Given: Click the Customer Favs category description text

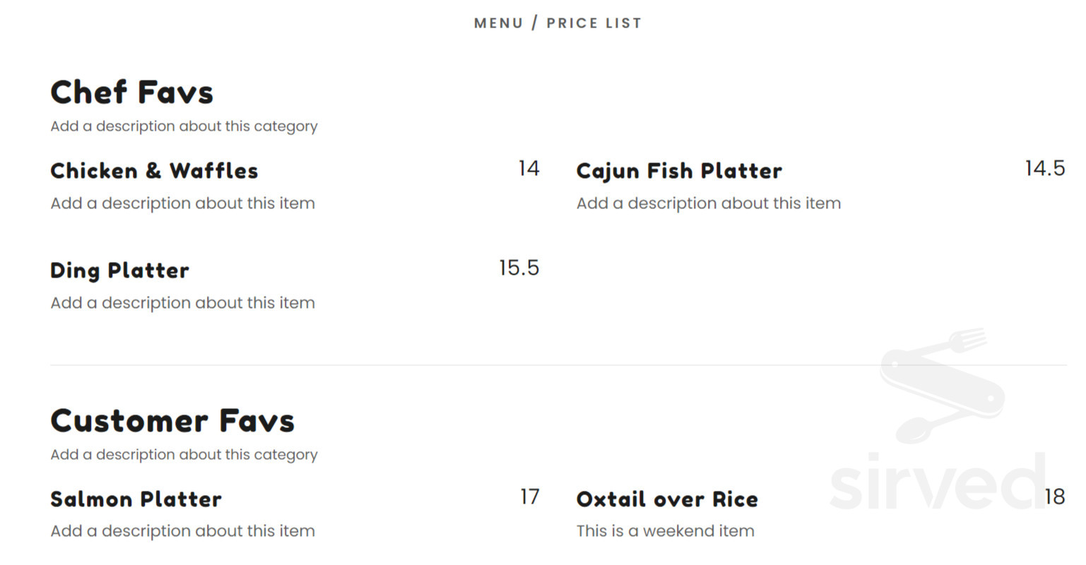Looking at the screenshot, I should (x=184, y=455).
